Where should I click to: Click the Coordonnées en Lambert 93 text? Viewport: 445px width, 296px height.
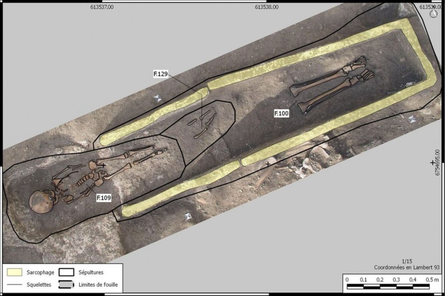pos(407,267)
